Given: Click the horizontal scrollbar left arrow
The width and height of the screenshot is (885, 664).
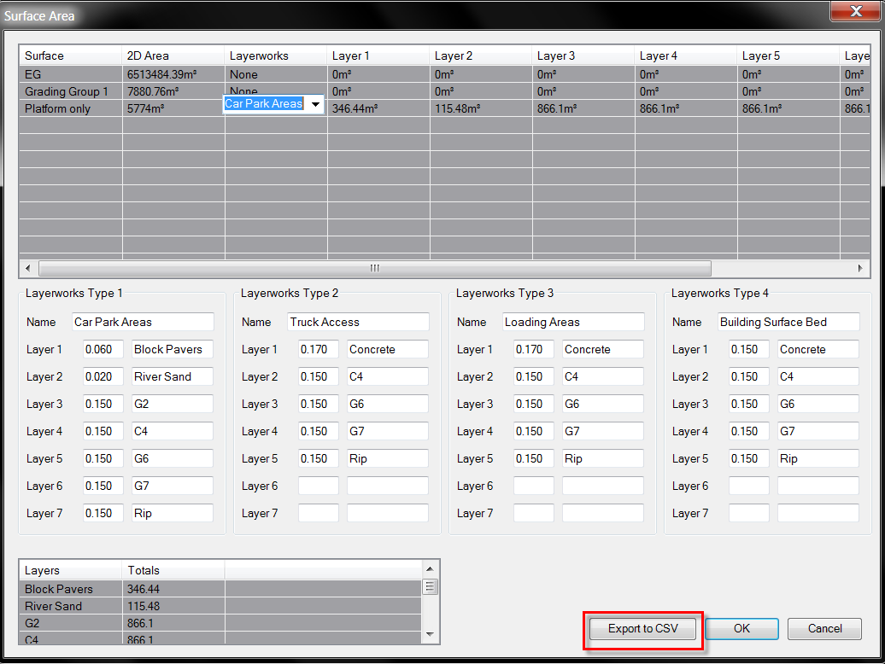Looking at the screenshot, I should coord(28,268).
